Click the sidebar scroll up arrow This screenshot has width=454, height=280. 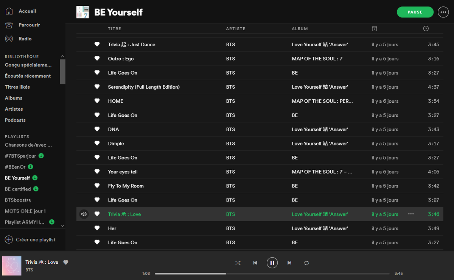pyautogui.click(x=62, y=56)
